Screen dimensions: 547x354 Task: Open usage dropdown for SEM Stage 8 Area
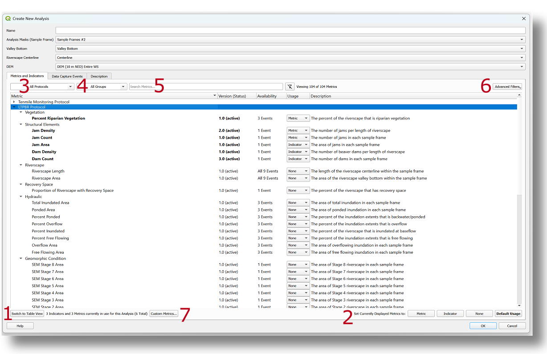(298, 264)
